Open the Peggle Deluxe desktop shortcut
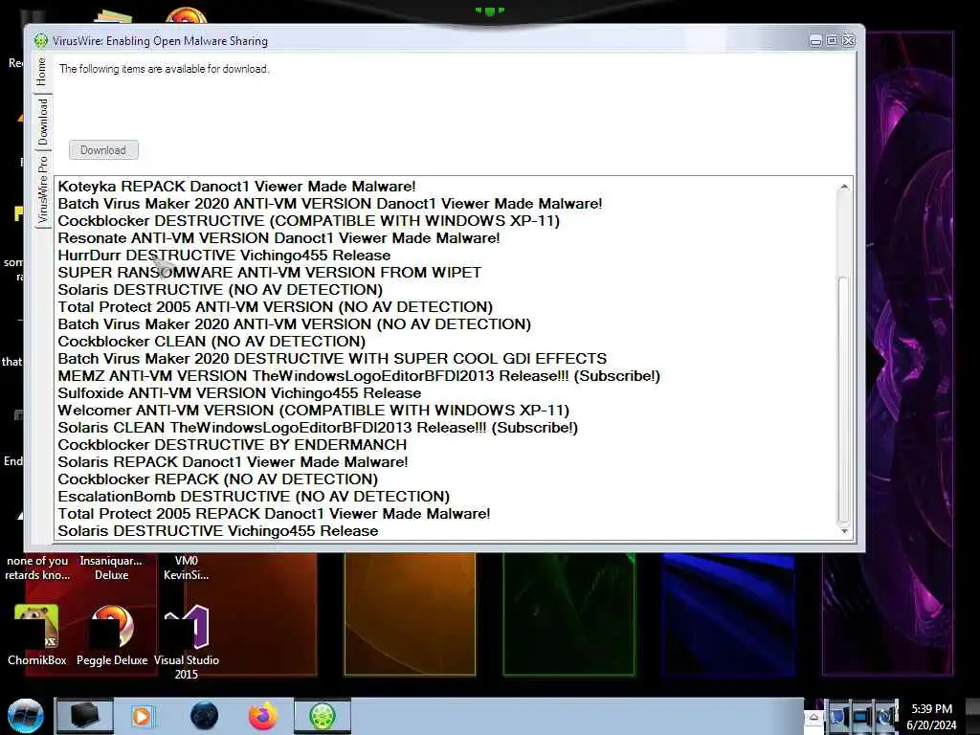 point(112,635)
